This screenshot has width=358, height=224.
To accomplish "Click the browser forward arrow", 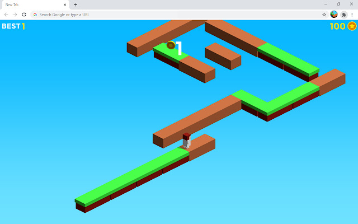I will coord(15,15).
